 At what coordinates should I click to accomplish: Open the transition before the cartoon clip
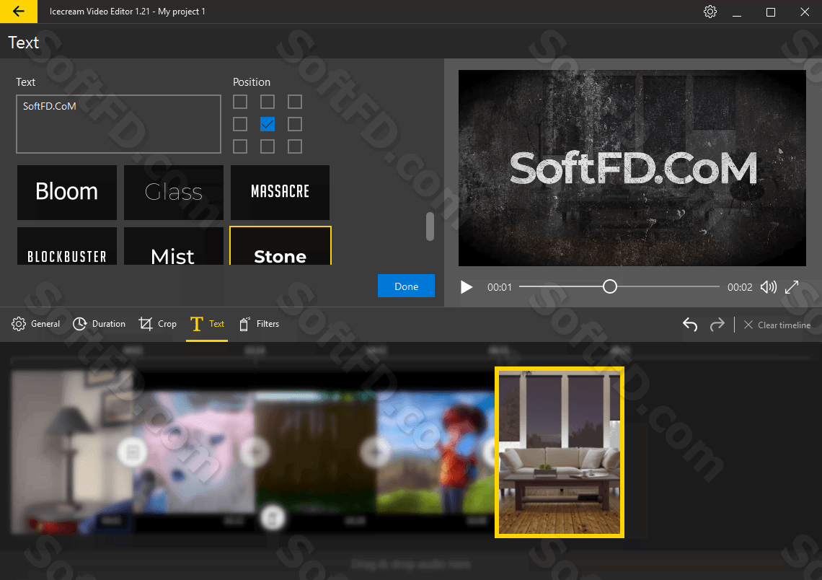click(376, 452)
